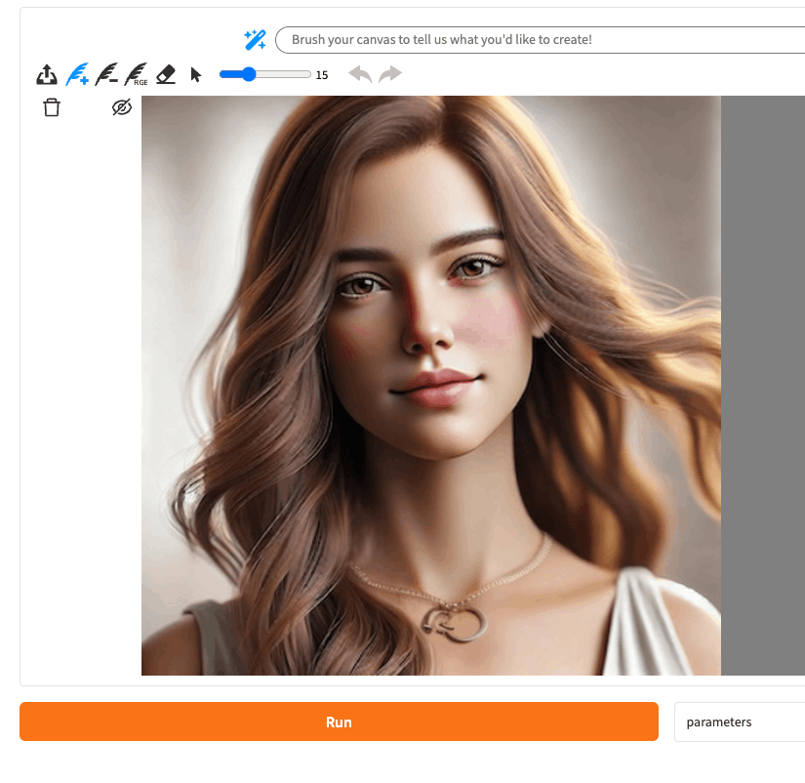Select the eraser tool
The width and height of the screenshot is (805, 783).
point(166,74)
